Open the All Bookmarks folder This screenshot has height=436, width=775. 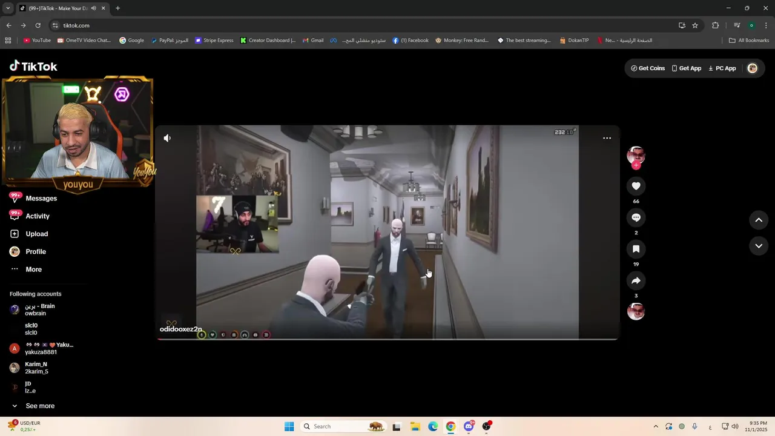(749, 41)
